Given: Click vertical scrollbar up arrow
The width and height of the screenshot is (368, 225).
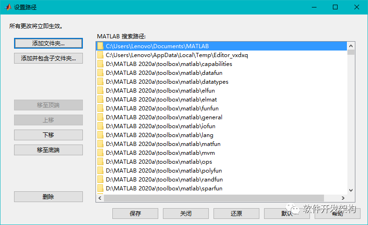Looking at the screenshot, I should [351, 46].
